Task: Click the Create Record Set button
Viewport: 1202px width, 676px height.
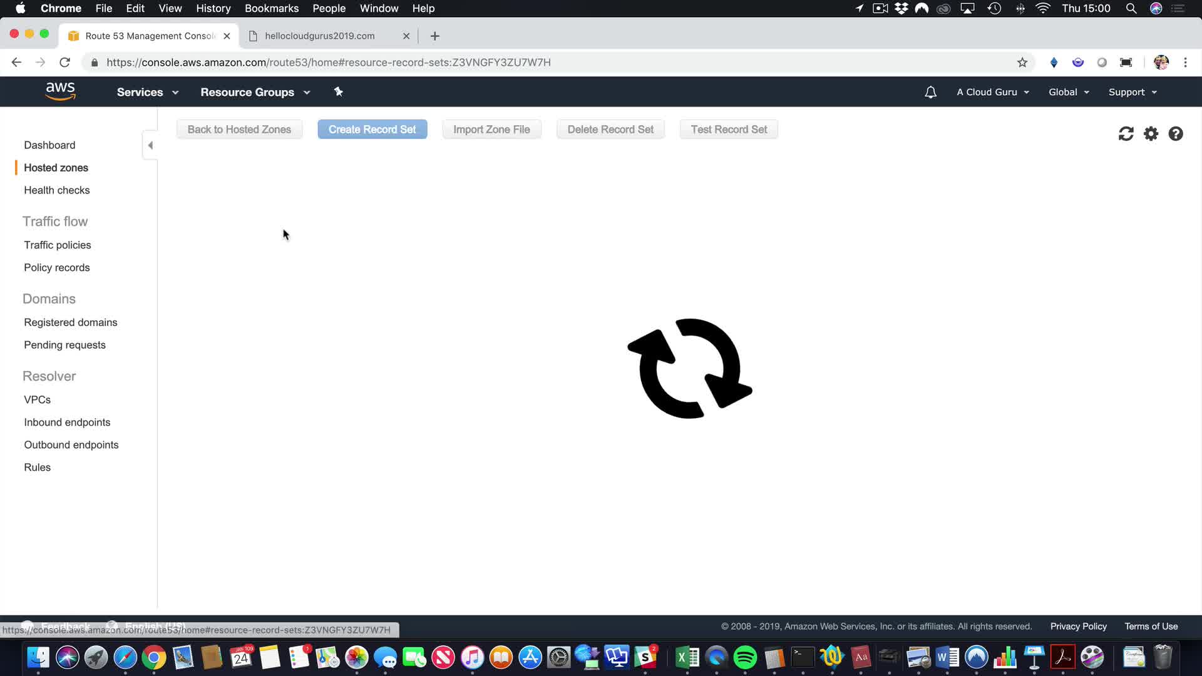Action: [x=372, y=130]
